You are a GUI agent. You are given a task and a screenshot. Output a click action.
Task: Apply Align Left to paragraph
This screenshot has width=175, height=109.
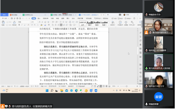point(53,25)
